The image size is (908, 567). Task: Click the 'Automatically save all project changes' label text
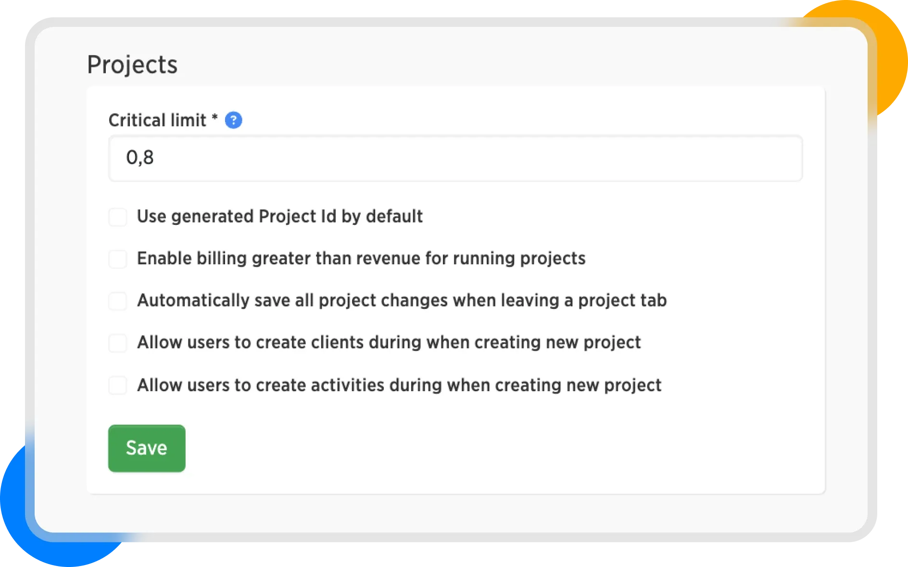click(402, 301)
